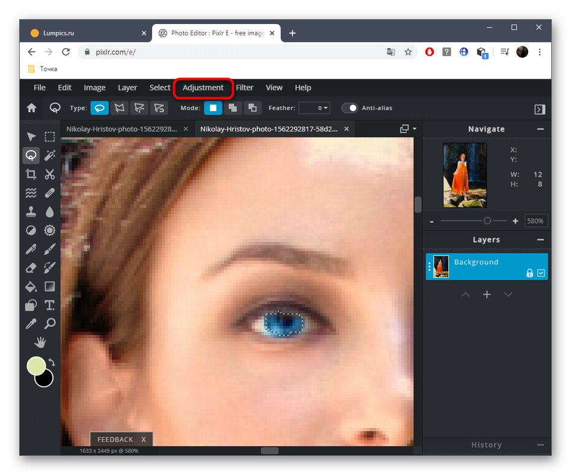Select the Crop tool
Screen dimensions: 571x475
31,174
